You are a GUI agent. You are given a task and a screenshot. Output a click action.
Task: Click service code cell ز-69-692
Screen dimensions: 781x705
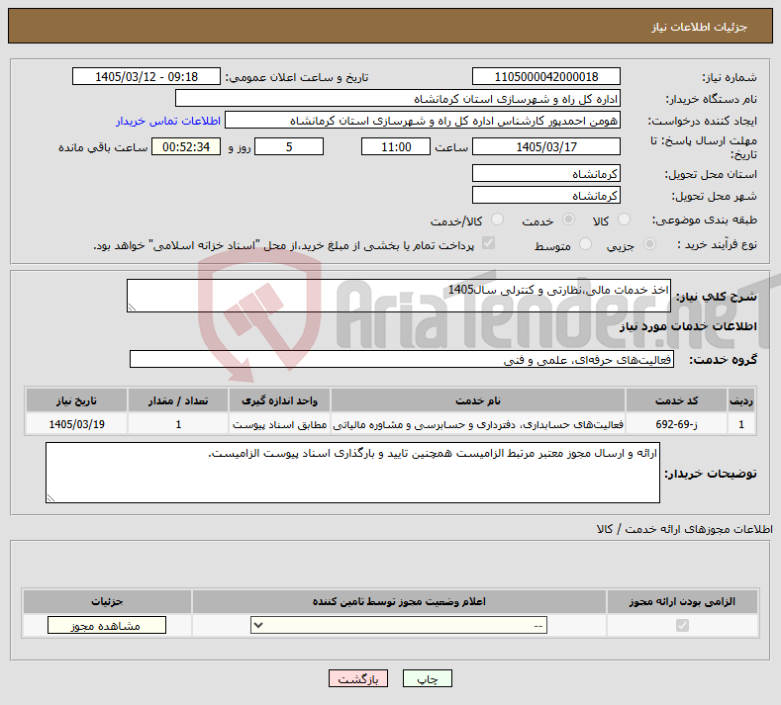[676, 424]
